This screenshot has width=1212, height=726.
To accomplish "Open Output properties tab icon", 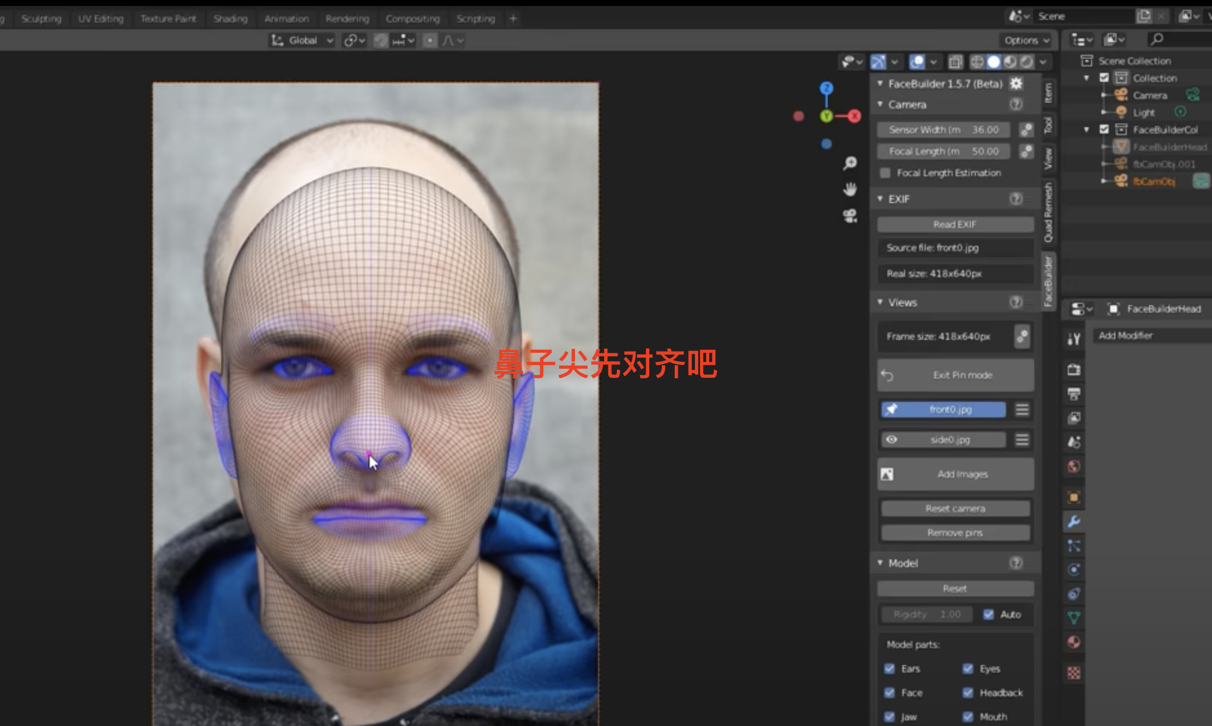I will tap(1074, 394).
